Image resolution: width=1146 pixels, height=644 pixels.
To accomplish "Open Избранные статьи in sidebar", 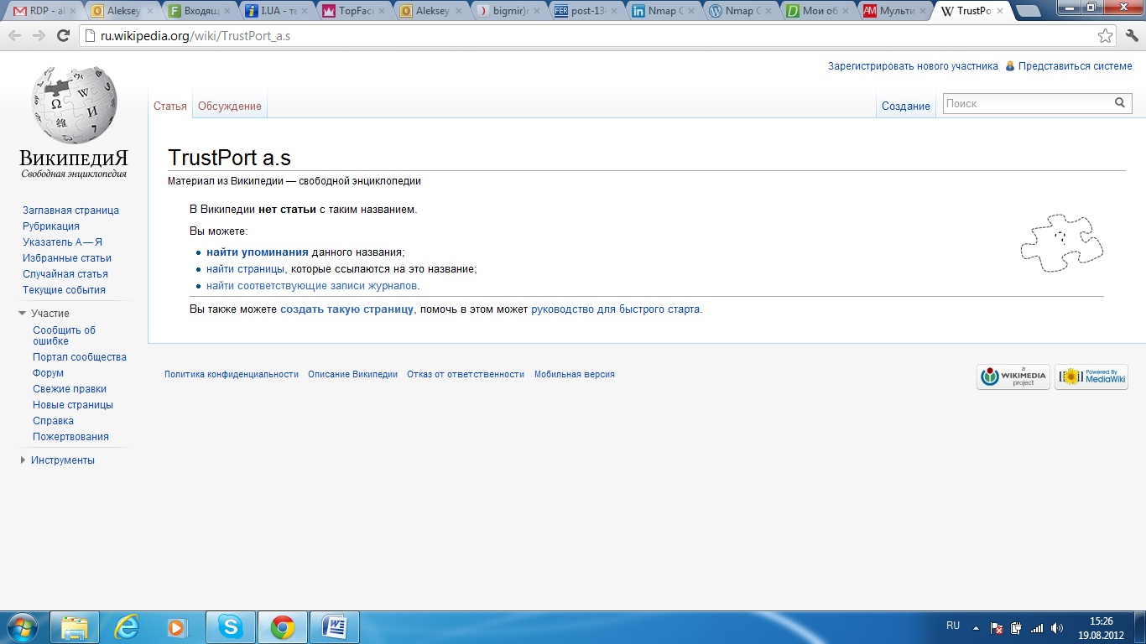I will tap(67, 258).
